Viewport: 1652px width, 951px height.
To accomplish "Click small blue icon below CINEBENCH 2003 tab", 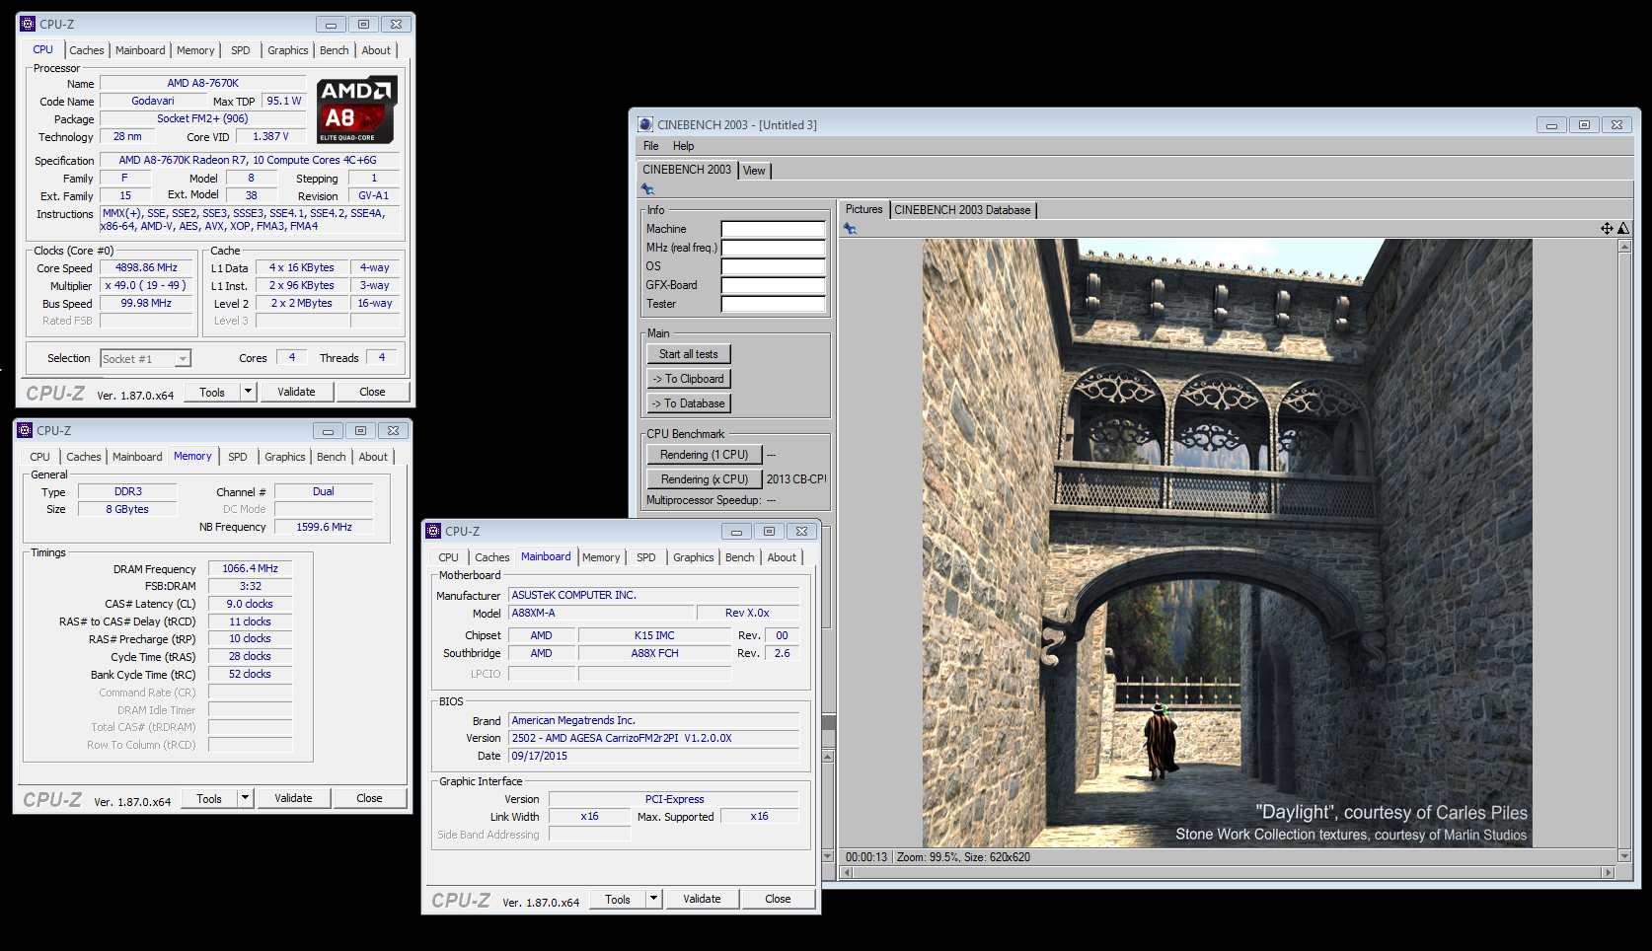I will [647, 189].
